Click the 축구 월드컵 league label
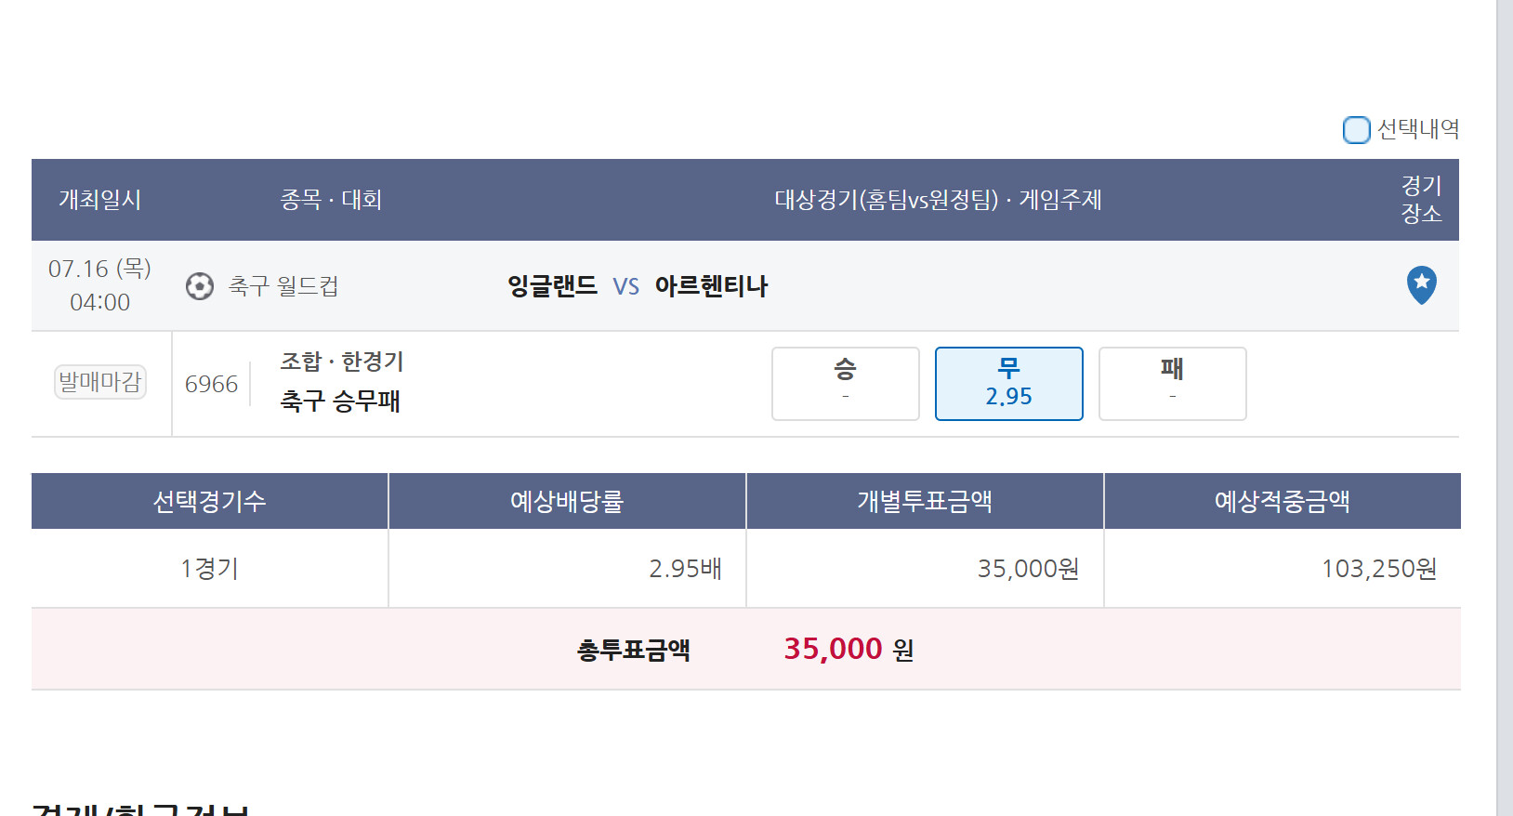 283,286
